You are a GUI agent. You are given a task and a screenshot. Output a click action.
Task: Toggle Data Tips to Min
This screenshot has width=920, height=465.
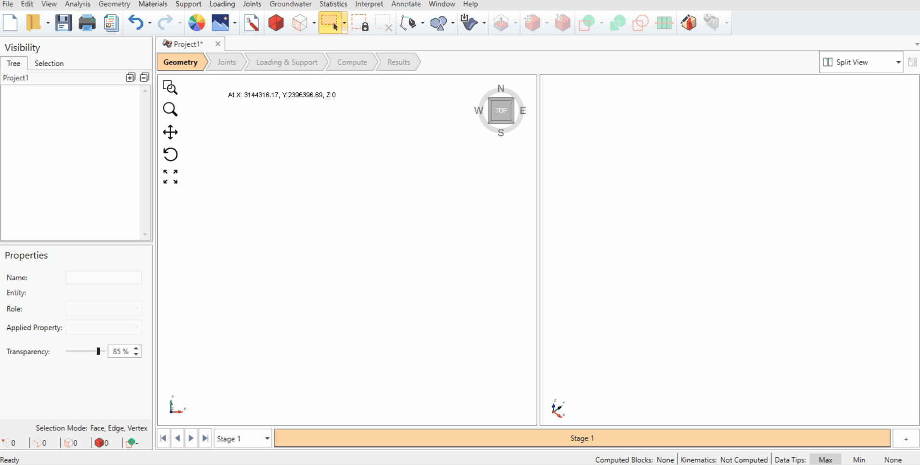[859, 460]
